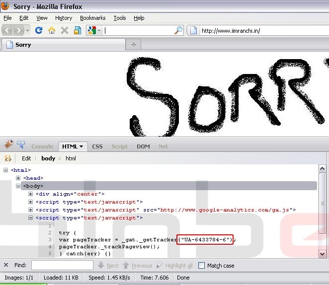The width and height of the screenshot is (329, 285).
Task: Select html in the Firebug breadcrumb
Action: click(71, 158)
